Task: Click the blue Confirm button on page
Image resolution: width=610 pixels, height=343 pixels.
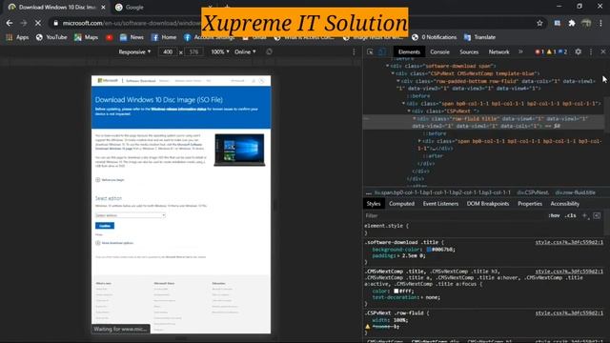Action: [105, 226]
